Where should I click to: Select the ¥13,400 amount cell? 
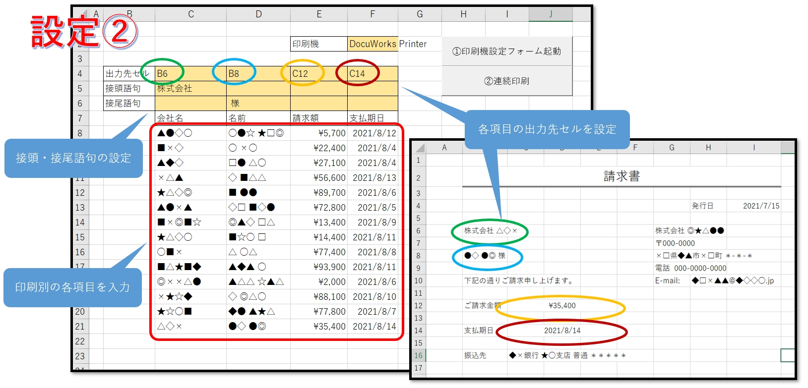pos(319,222)
